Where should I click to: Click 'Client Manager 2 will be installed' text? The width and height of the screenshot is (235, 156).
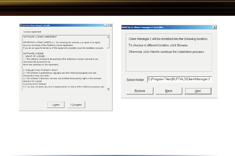[168, 39]
